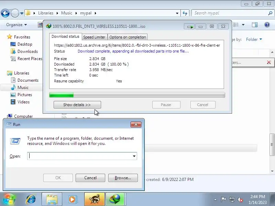
Task: Click the folder icon in the address bar
Action: [x=28, y=13]
